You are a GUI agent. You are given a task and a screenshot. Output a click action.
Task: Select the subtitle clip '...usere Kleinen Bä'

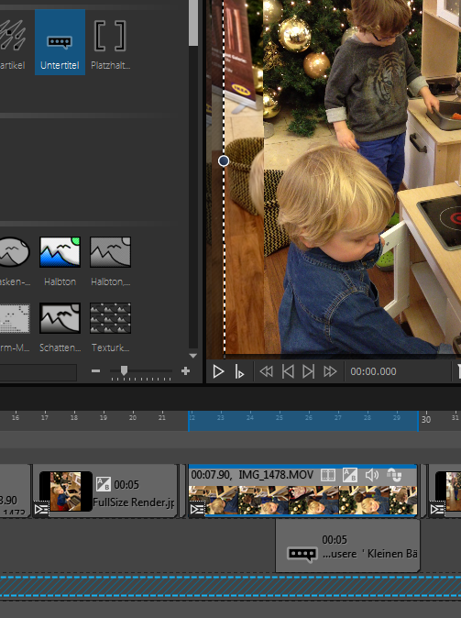(347, 546)
